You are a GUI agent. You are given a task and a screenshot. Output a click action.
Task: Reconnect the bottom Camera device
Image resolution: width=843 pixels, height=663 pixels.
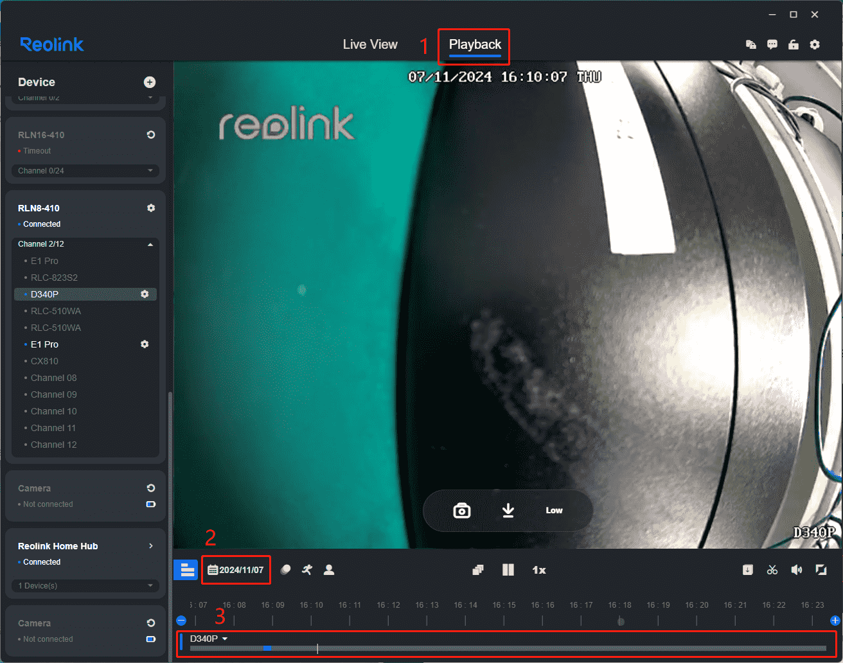[x=151, y=623]
